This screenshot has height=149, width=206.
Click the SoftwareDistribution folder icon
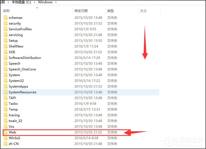5,58
